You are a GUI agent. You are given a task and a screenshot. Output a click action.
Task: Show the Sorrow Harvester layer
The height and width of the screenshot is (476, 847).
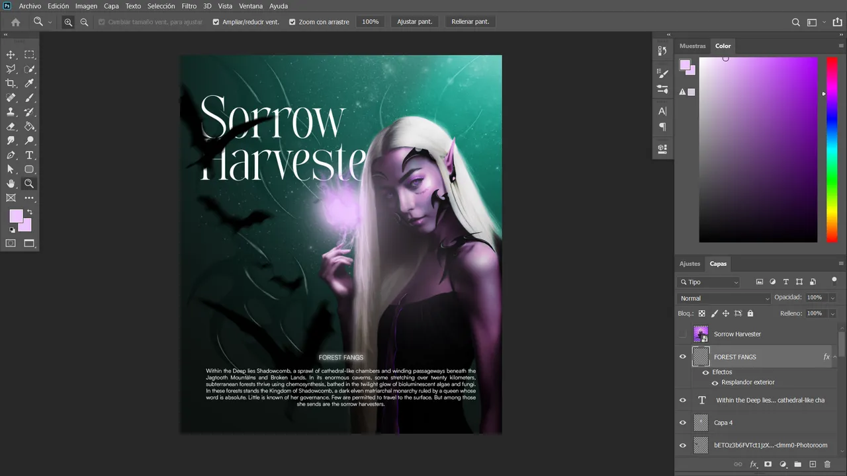click(x=683, y=334)
